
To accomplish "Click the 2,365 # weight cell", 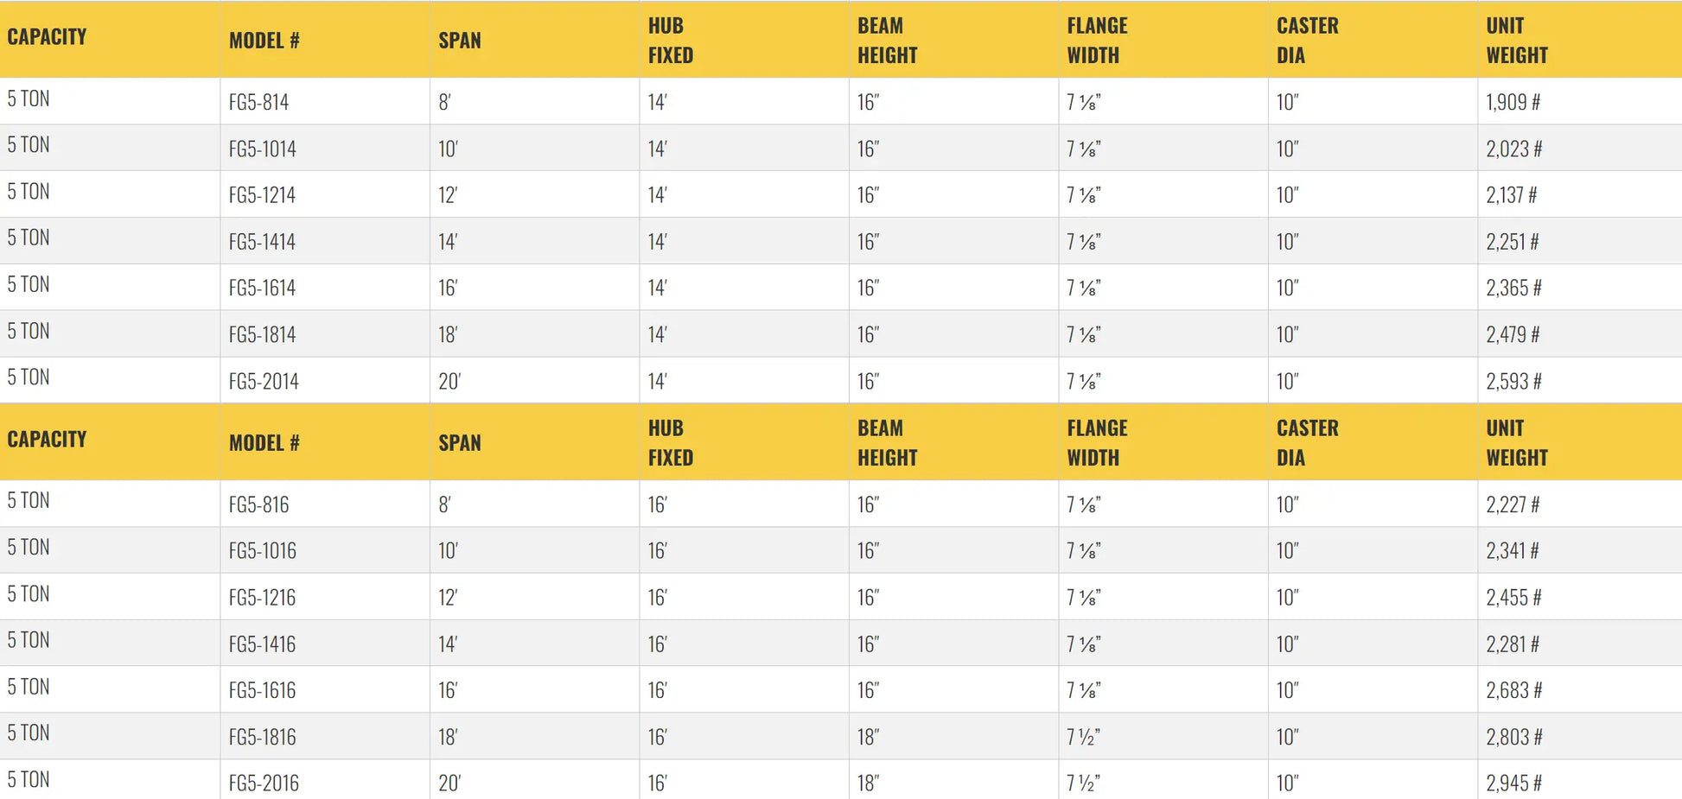I will coord(1513,288).
